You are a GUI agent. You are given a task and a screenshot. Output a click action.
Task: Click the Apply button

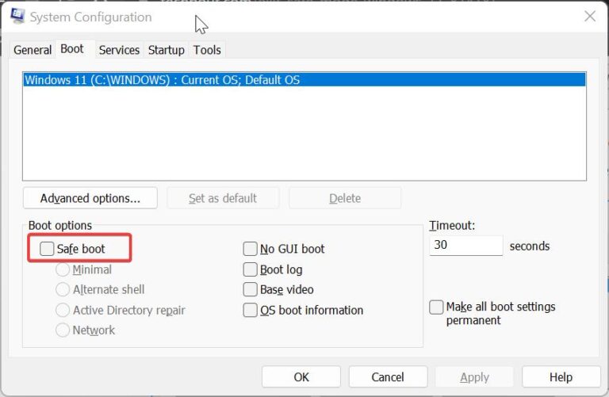(475, 377)
